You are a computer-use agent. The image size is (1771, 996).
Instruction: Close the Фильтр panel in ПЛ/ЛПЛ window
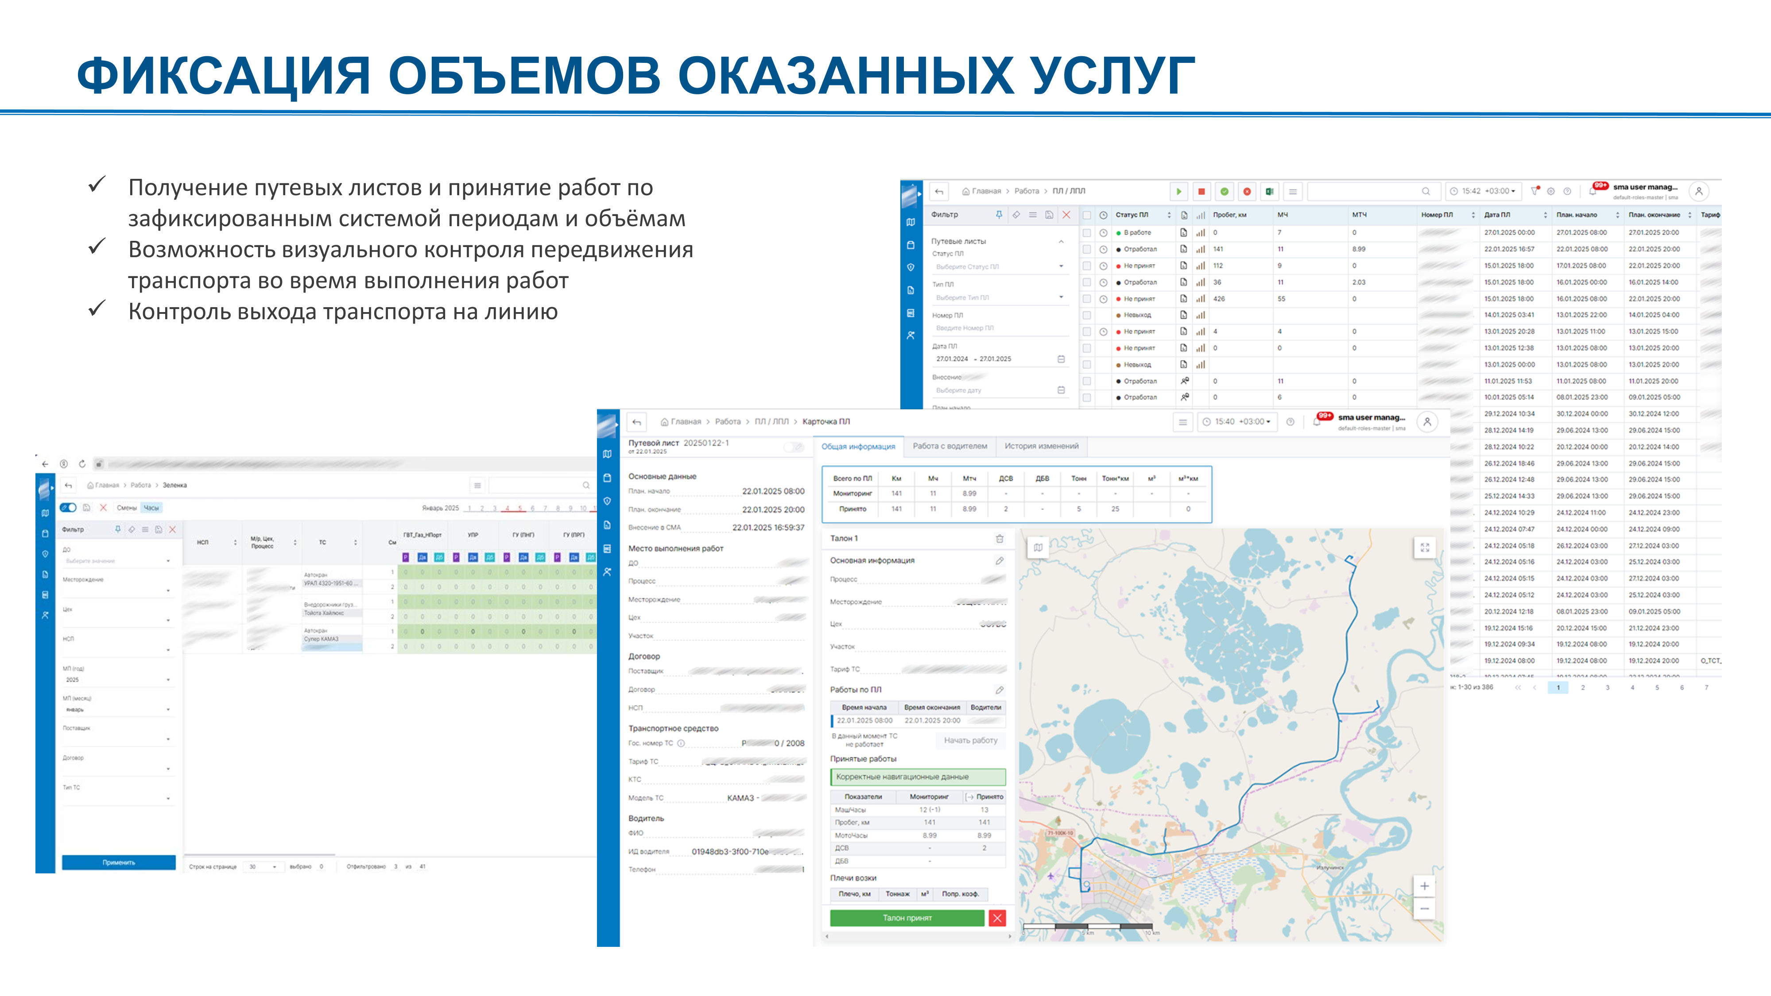click(x=1066, y=215)
